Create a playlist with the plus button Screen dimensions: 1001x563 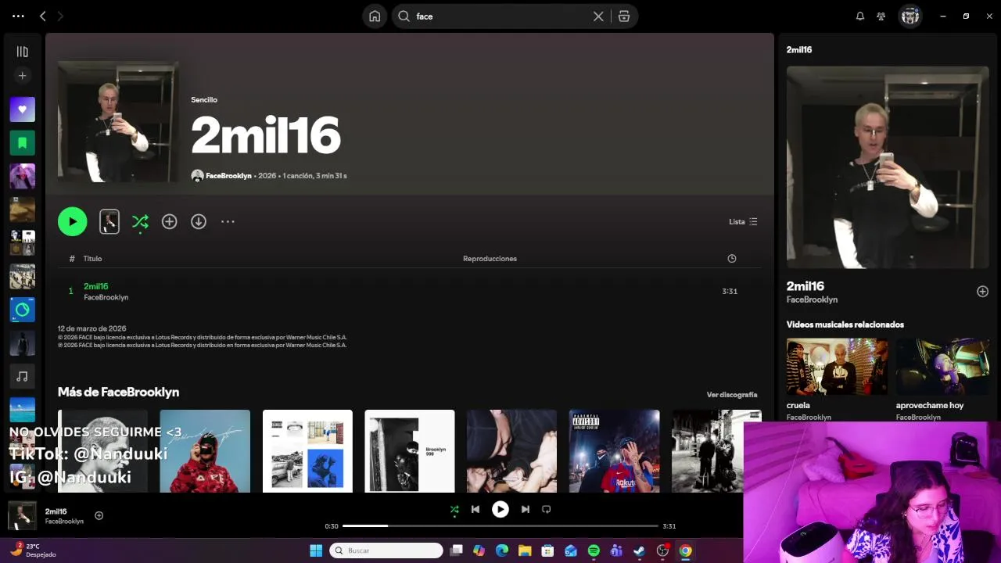point(22,76)
